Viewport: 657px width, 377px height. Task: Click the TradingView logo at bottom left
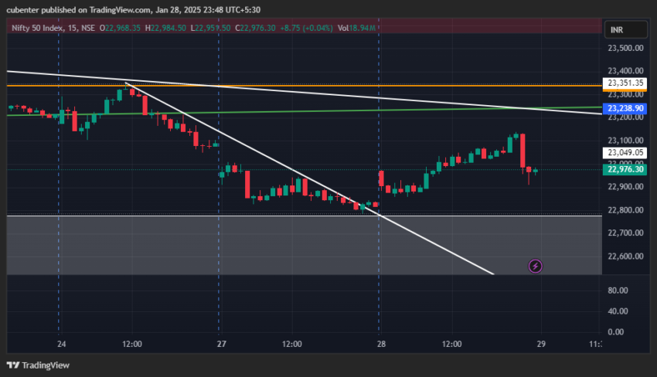[38, 365]
